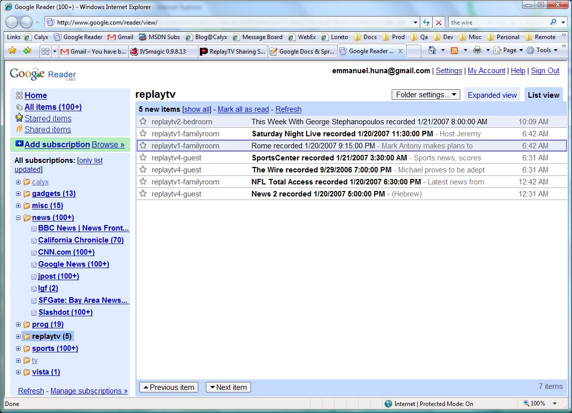Open the Folder settings dropdown
572x413 pixels.
coord(426,95)
